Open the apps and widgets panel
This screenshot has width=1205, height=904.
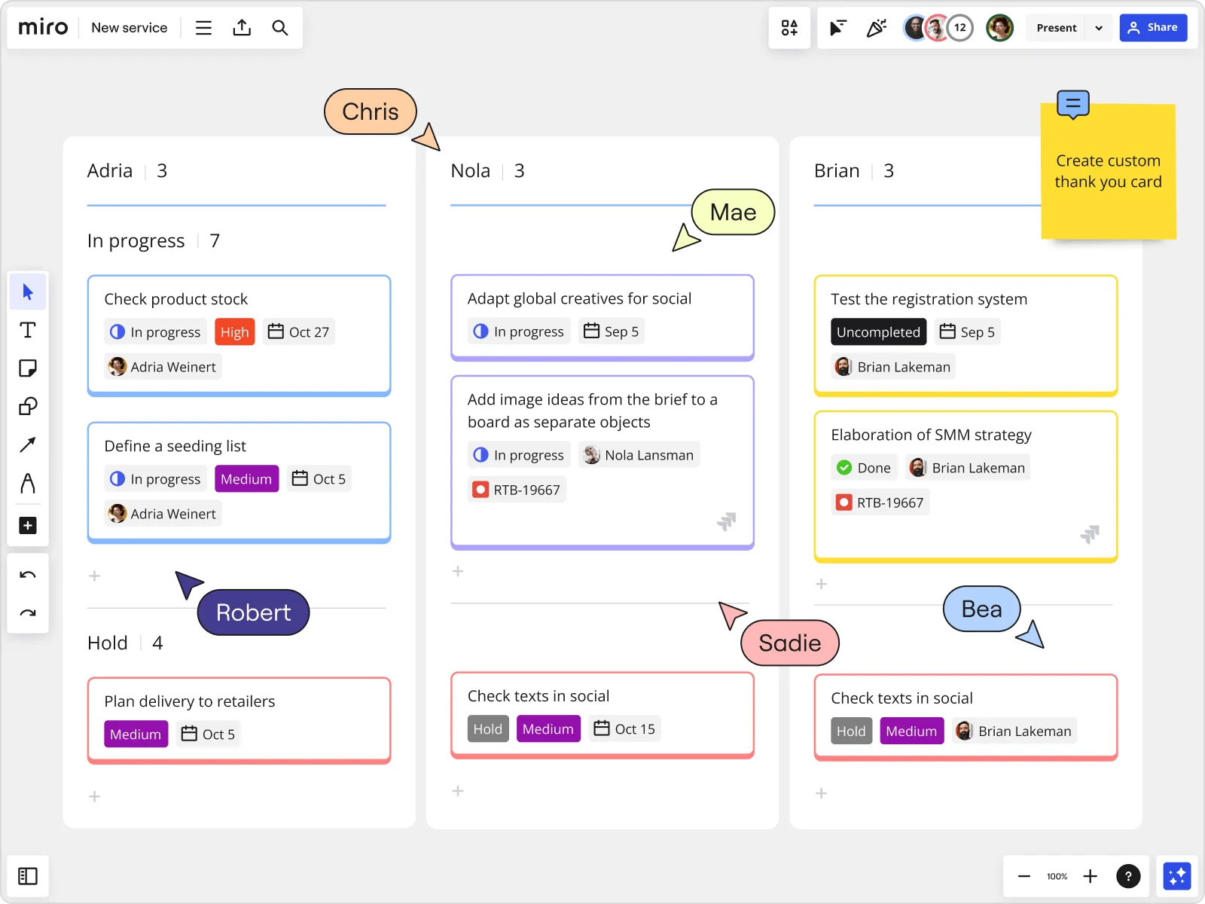(x=790, y=28)
